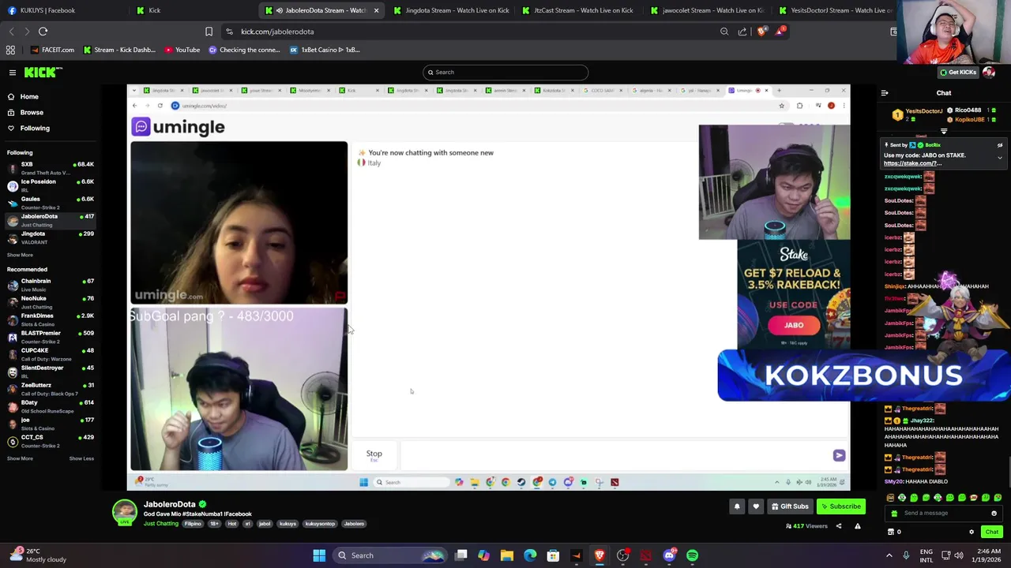The image size is (1011, 568).
Task: Click Gift Subs button
Action: [790, 506]
